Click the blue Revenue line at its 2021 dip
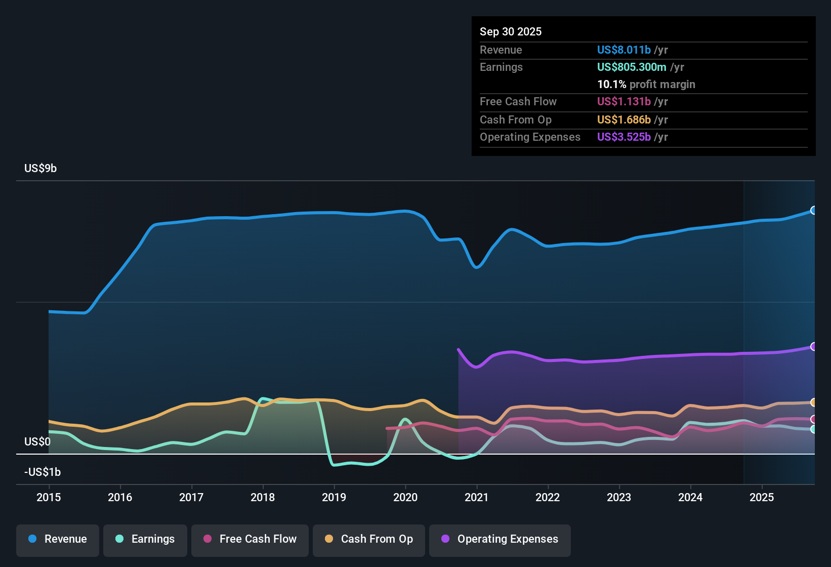The width and height of the screenshot is (831, 567). [x=476, y=267]
